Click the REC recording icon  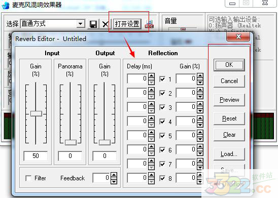coord(149,24)
